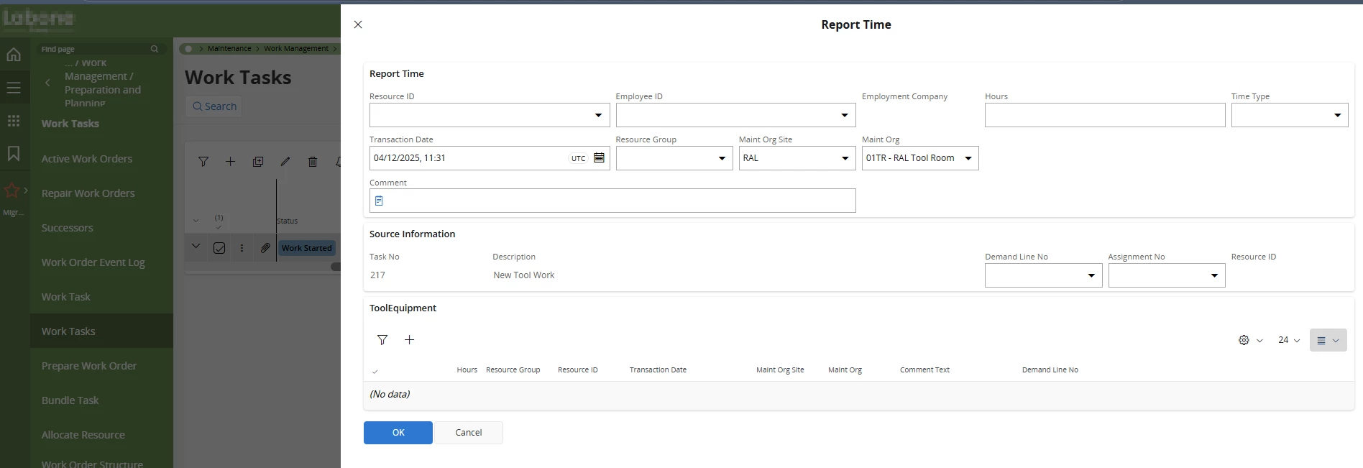Click the delete trash icon in Work Tasks toolbar

(313, 162)
